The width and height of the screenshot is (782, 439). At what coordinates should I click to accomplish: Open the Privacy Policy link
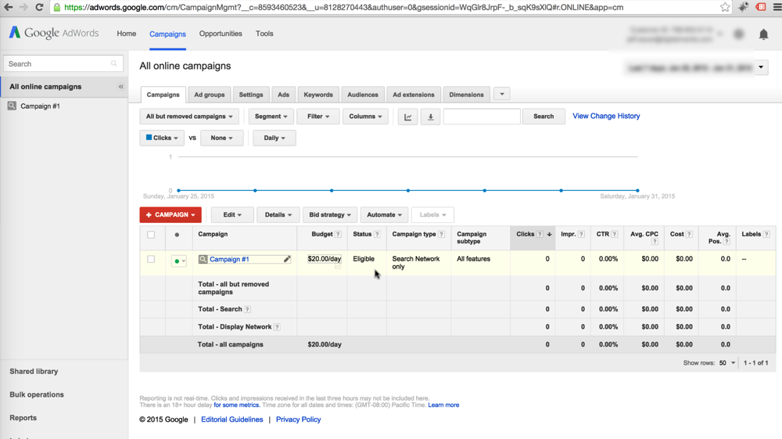click(x=298, y=419)
